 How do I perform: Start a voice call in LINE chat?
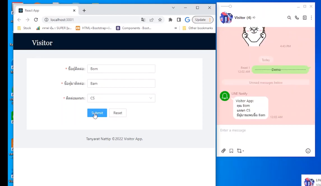(x=297, y=18)
